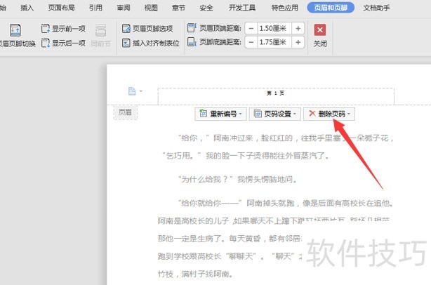Click the 页眉页脚切换 icon
Viewport: 431px width, 285px height.
(x=15, y=30)
